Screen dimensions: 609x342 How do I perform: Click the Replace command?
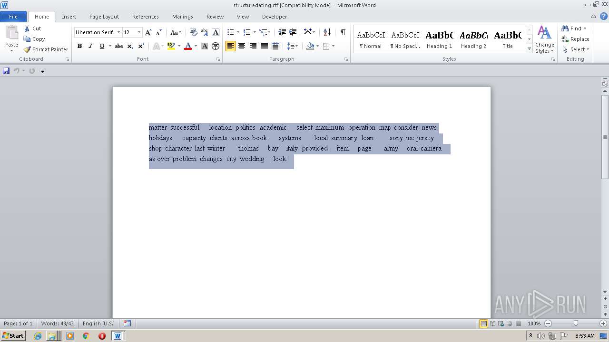coord(575,39)
